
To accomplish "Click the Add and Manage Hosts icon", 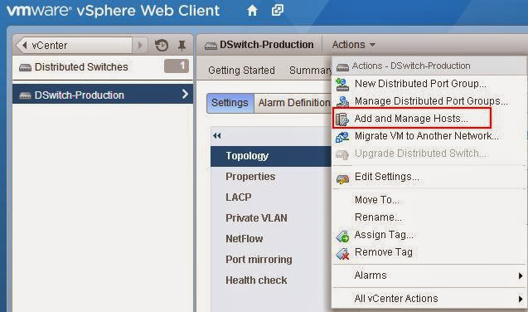I will click(x=342, y=119).
